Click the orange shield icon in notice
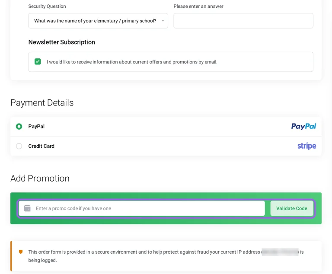Screen dimensions: 332x274 (21, 252)
